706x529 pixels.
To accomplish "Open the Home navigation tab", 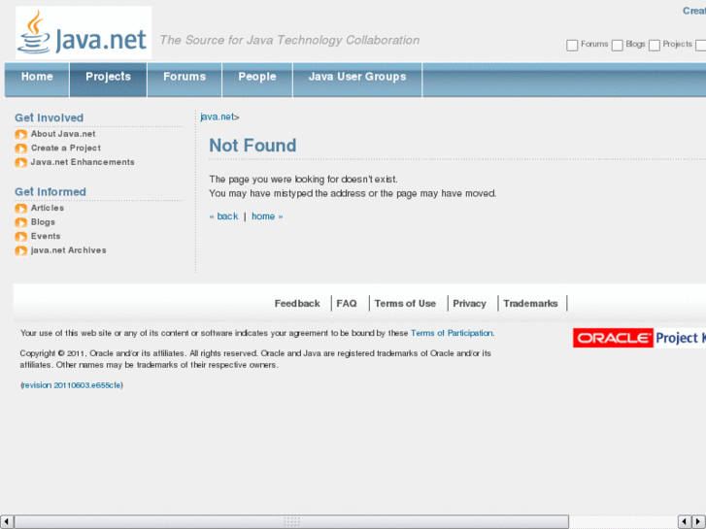I will click(37, 80).
